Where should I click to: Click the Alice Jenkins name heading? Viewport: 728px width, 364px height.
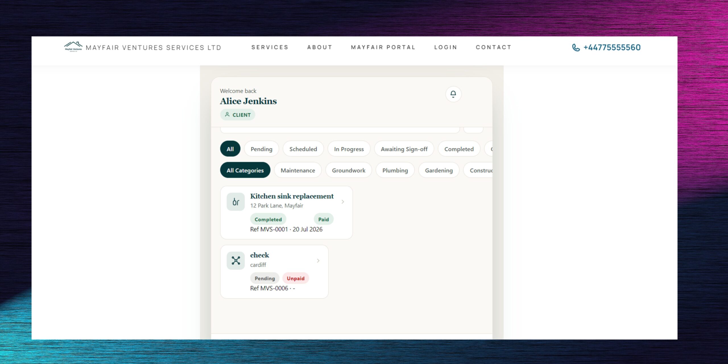click(x=248, y=101)
